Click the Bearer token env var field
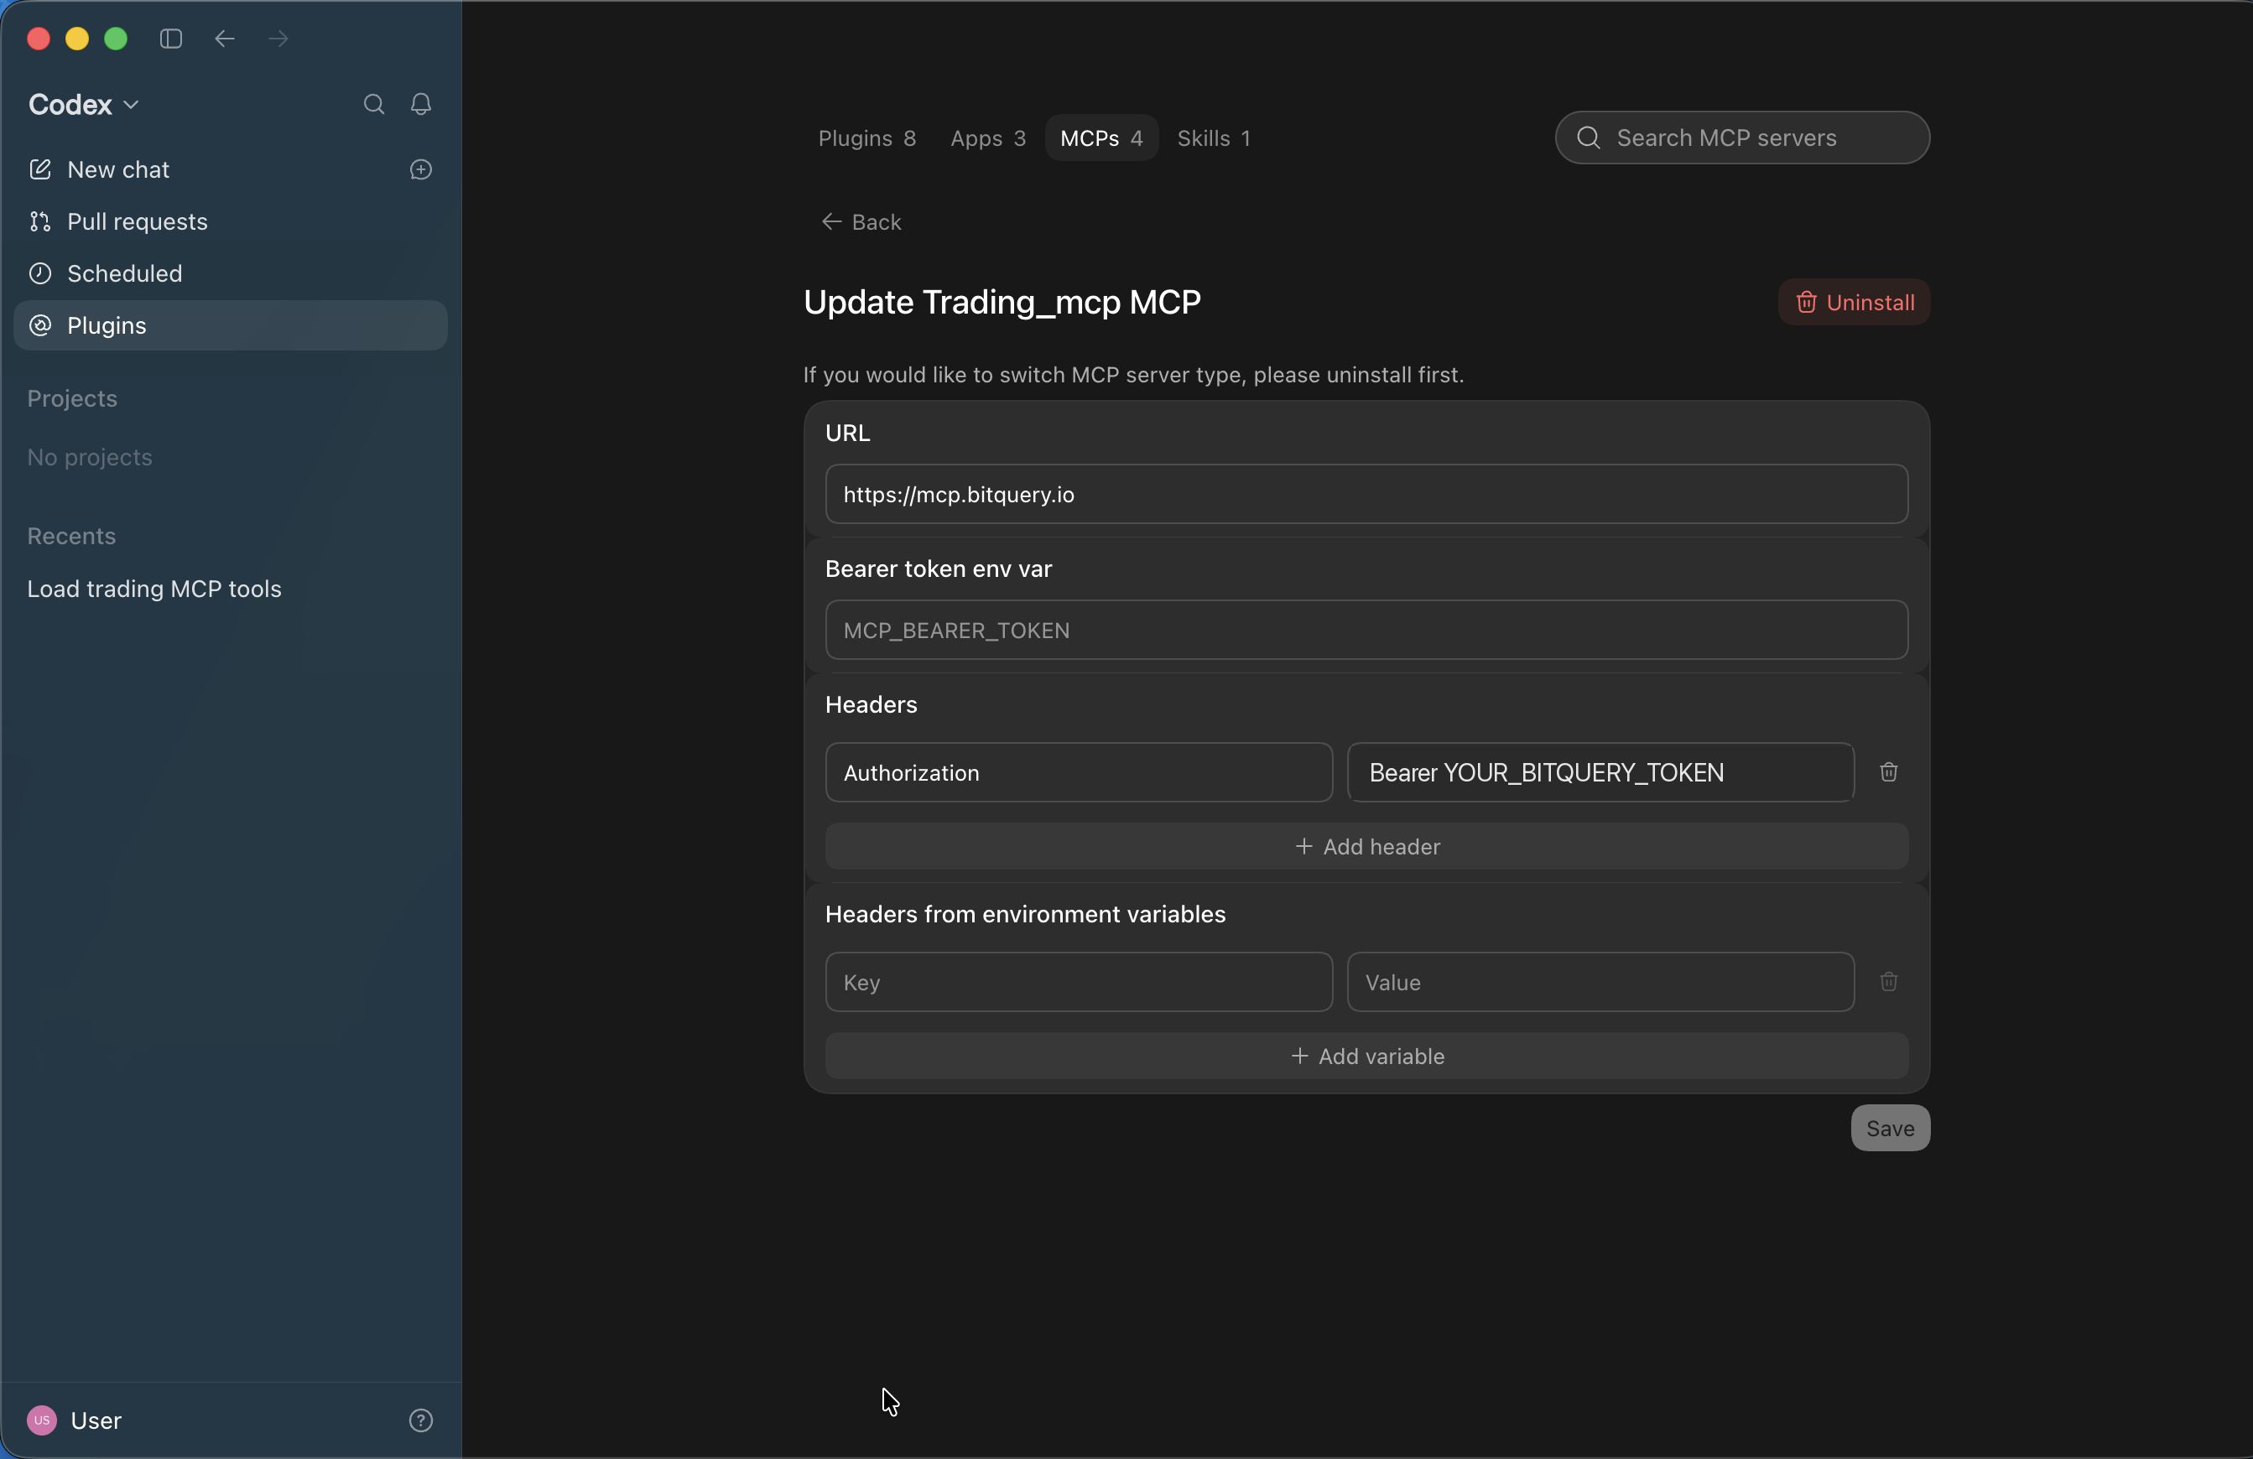Screen dimensions: 2253x1459 coord(1366,631)
